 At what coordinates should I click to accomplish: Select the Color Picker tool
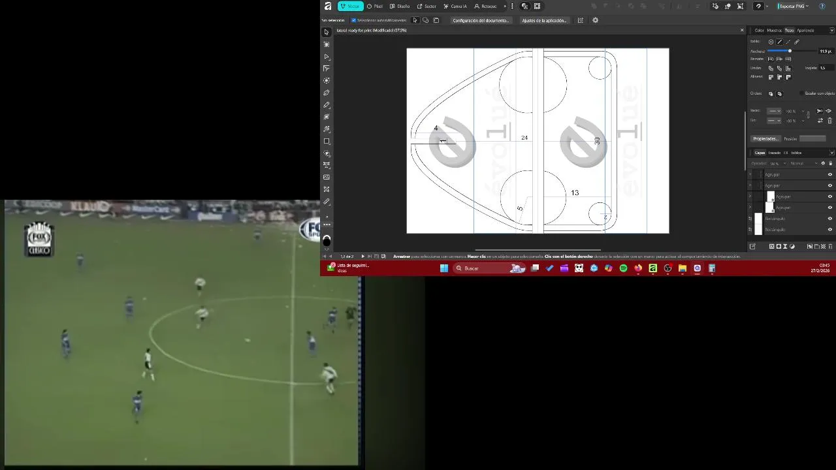pyautogui.click(x=327, y=202)
